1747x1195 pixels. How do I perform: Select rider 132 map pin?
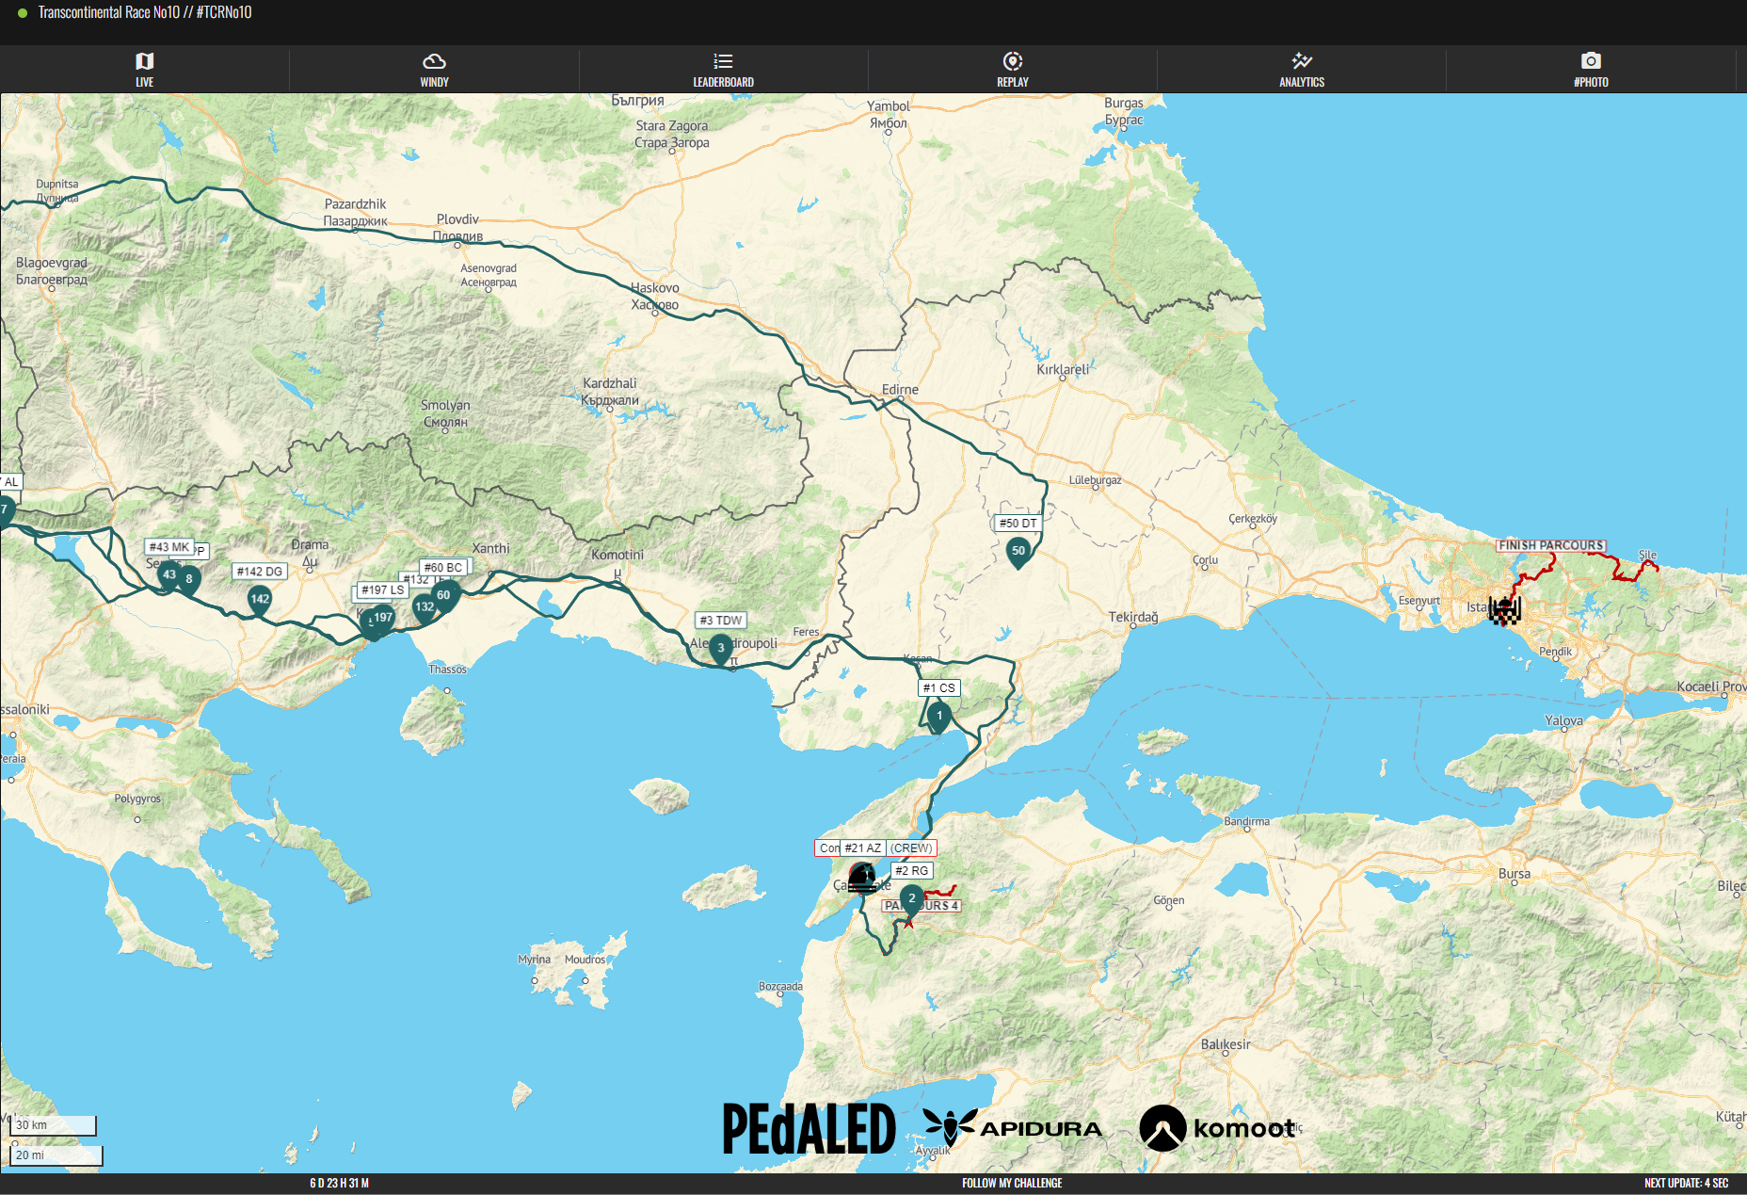(424, 608)
